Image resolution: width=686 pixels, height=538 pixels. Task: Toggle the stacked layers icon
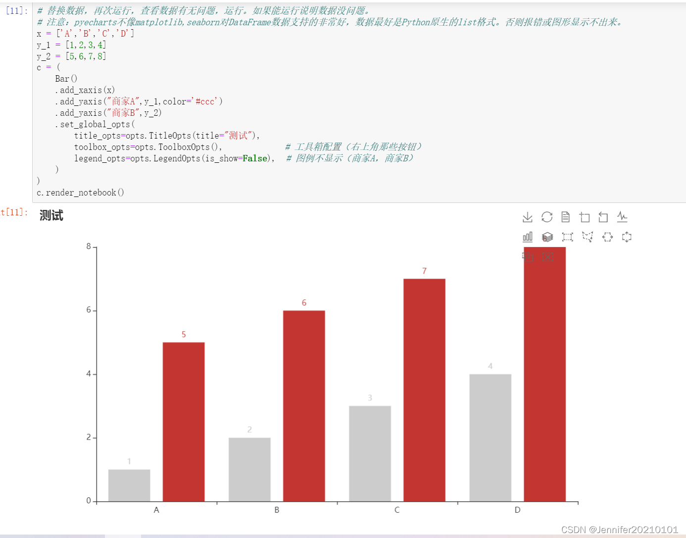(x=547, y=237)
